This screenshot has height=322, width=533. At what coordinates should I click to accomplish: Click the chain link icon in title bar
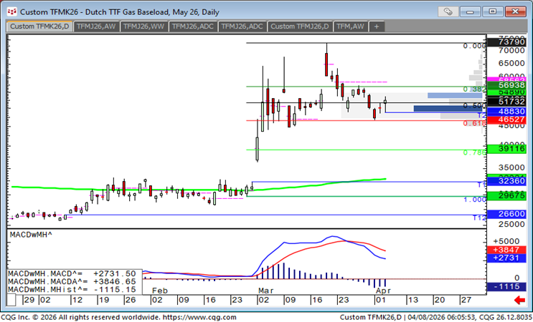tap(449, 11)
